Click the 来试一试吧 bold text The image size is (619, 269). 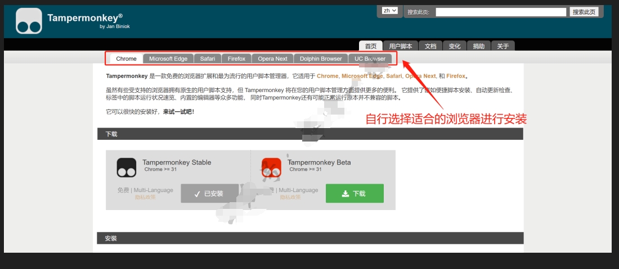(179, 112)
